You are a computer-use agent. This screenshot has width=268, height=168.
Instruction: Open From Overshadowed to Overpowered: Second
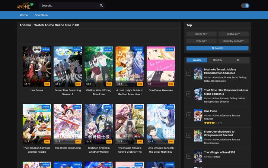pos(219,133)
